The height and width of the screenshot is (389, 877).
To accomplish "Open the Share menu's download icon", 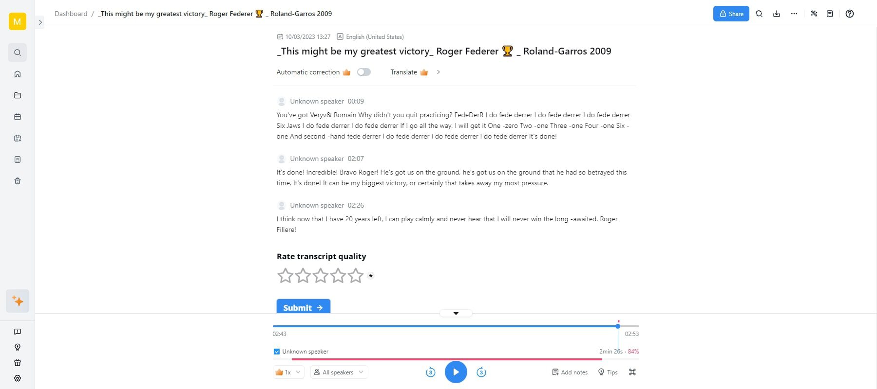I will click(x=776, y=14).
